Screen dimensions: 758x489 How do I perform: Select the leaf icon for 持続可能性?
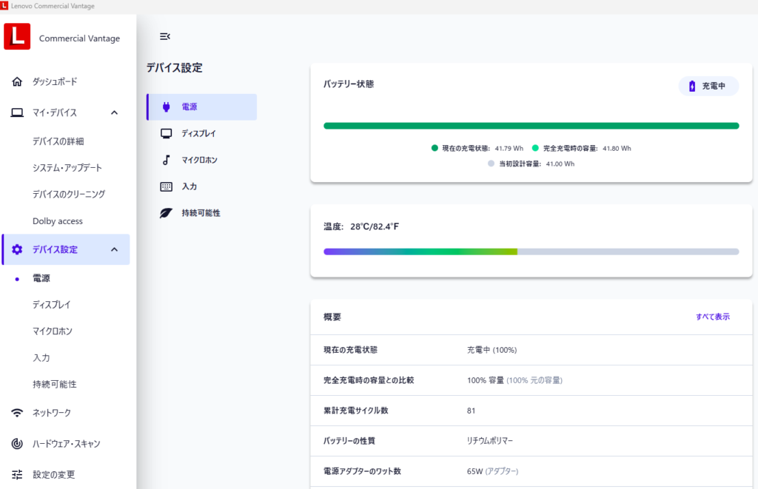(167, 213)
